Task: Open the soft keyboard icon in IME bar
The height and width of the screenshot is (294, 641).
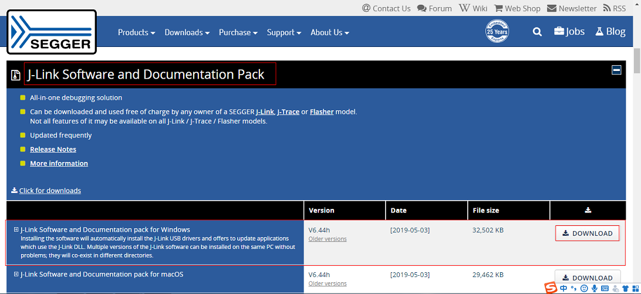Action: tap(605, 288)
